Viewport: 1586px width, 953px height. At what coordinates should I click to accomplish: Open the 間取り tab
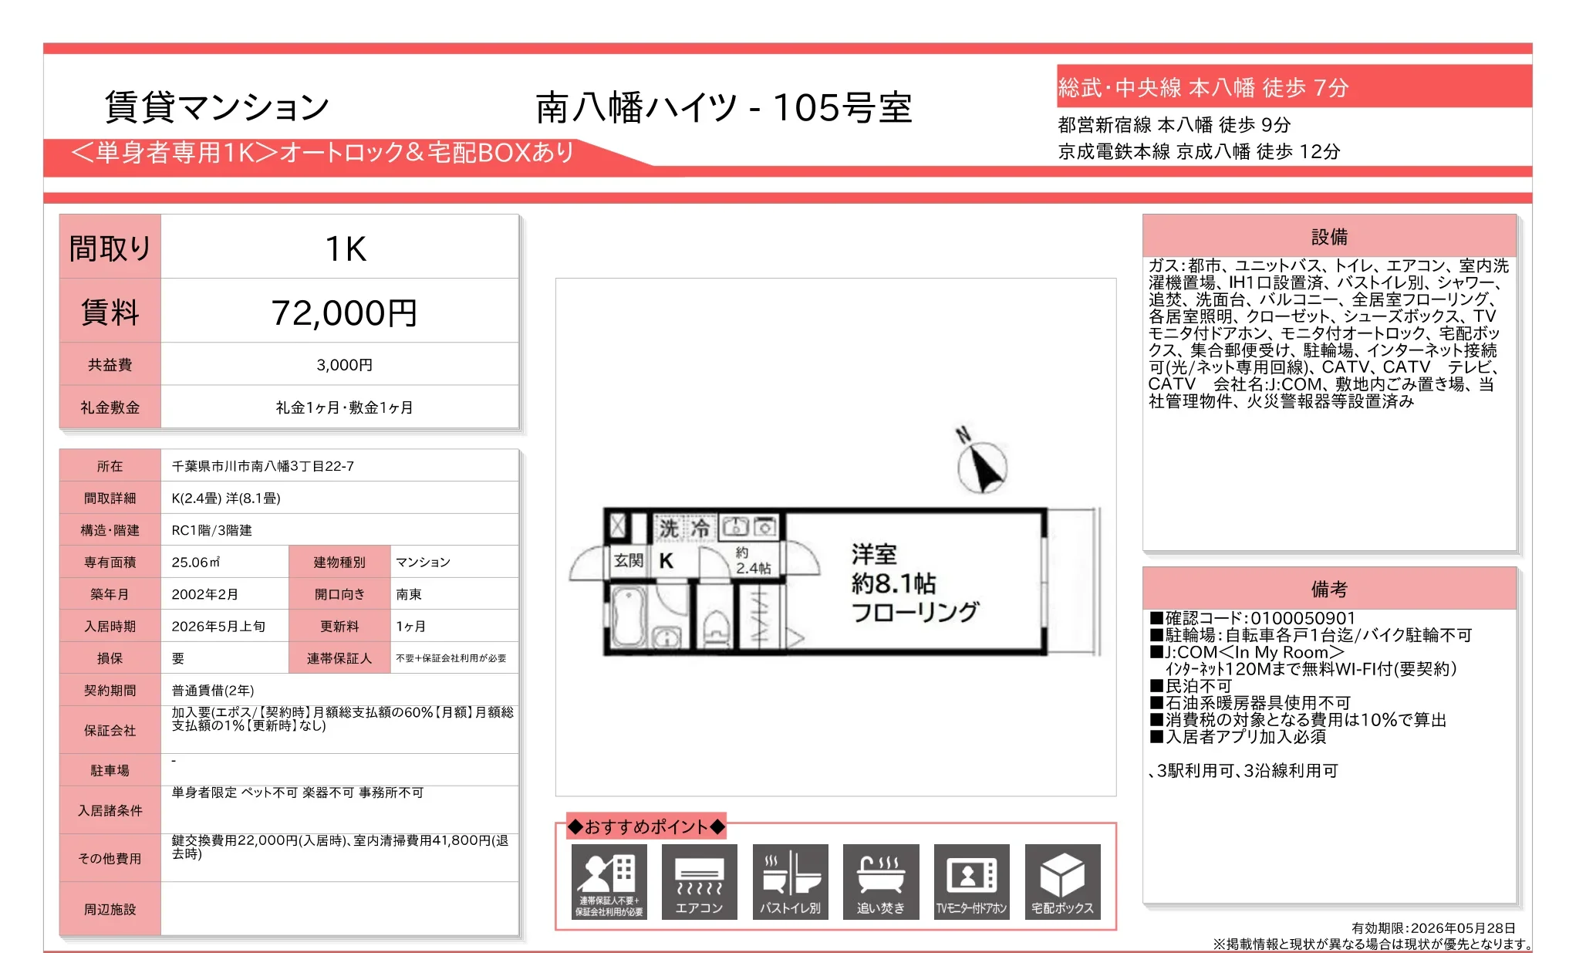(x=110, y=247)
